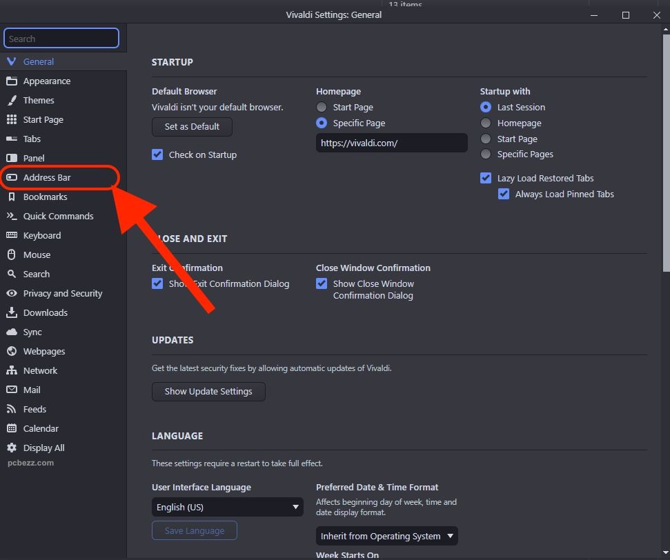The image size is (670, 560).
Task: Click the homepage URL input field
Action: click(391, 143)
